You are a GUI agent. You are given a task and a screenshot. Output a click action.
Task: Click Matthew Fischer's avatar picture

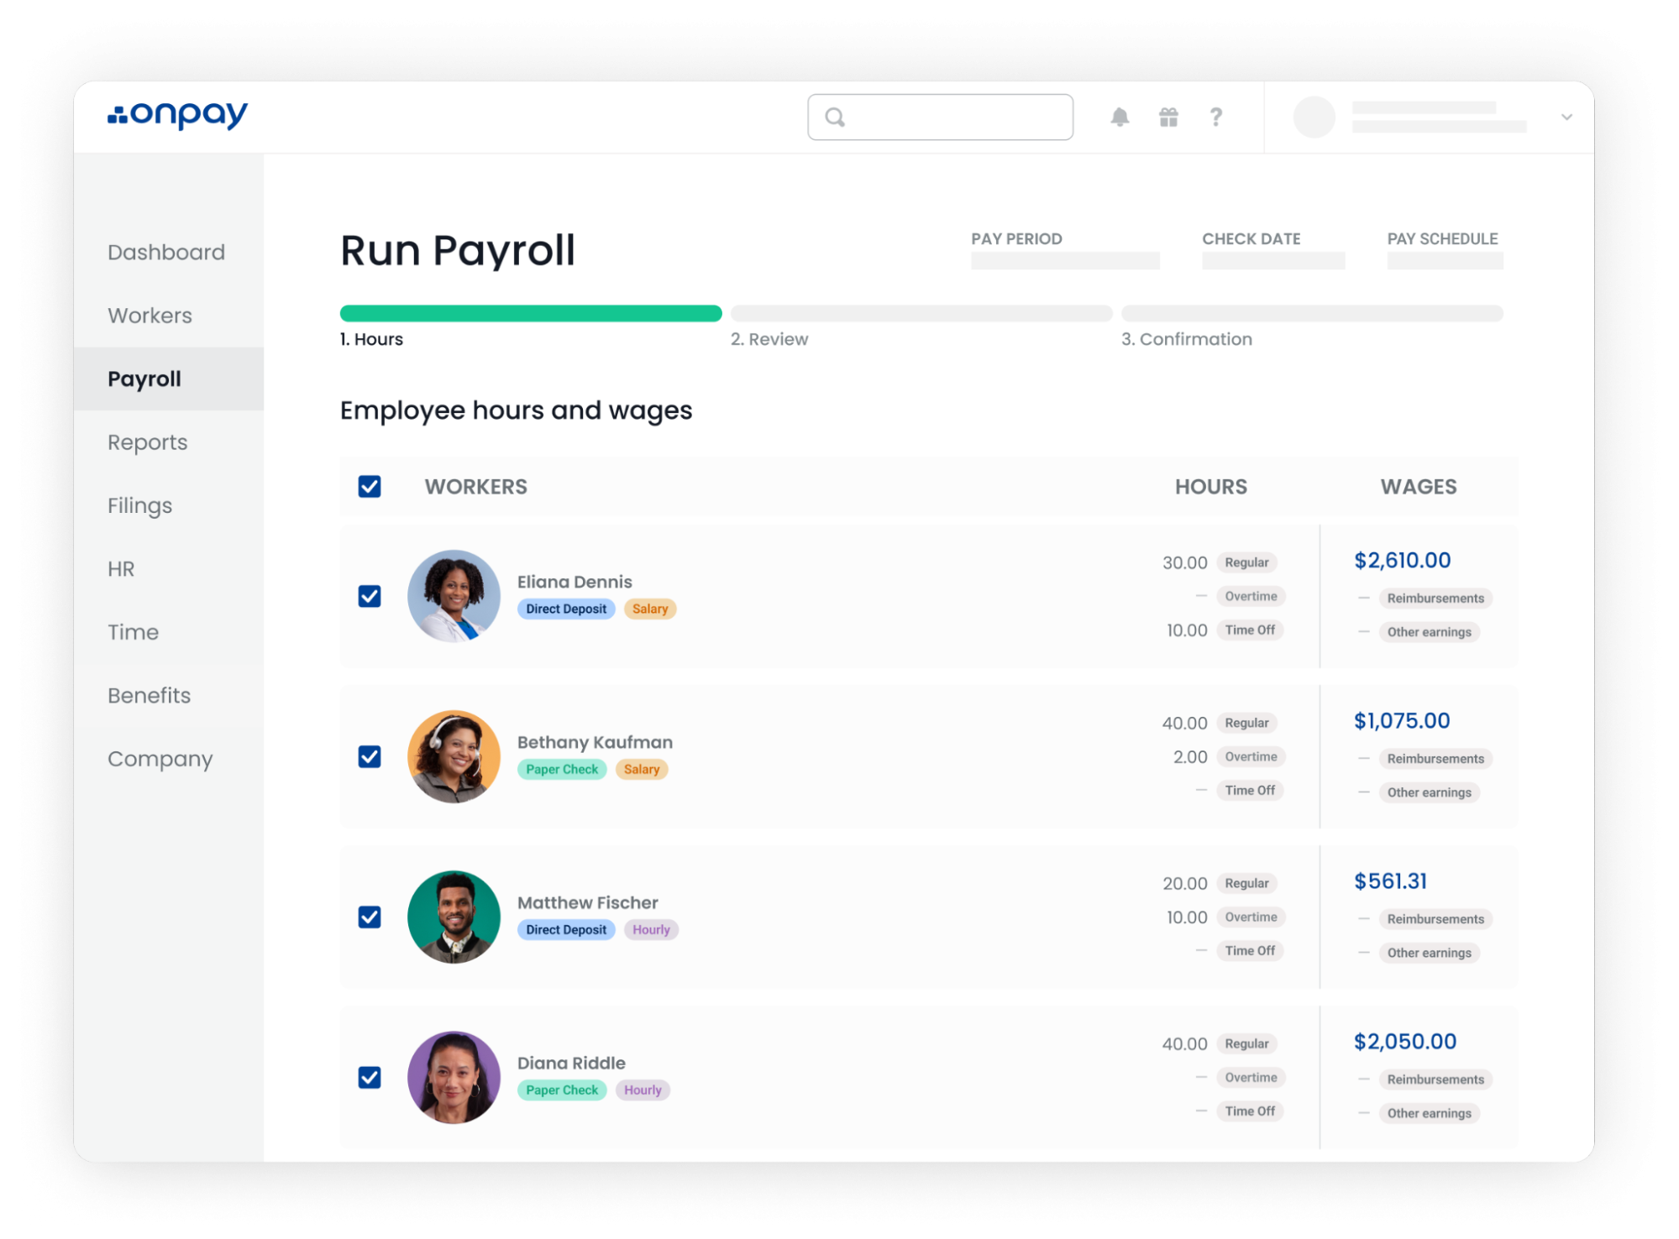[454, 917]
